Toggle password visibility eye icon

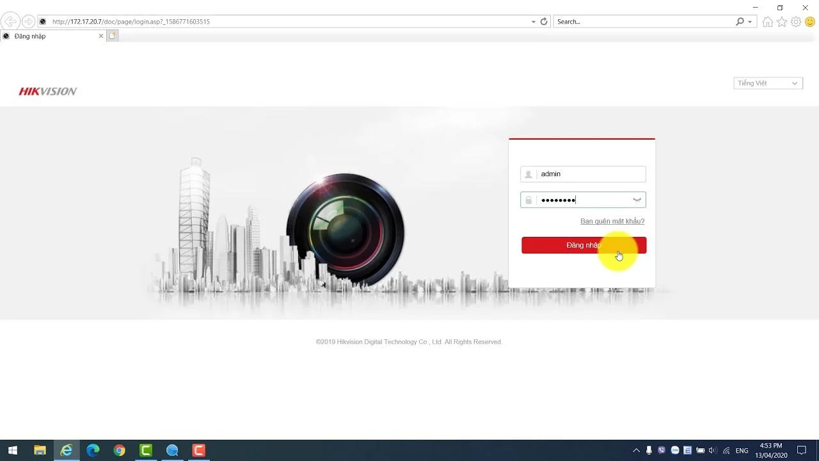click(x=637, y=200)
